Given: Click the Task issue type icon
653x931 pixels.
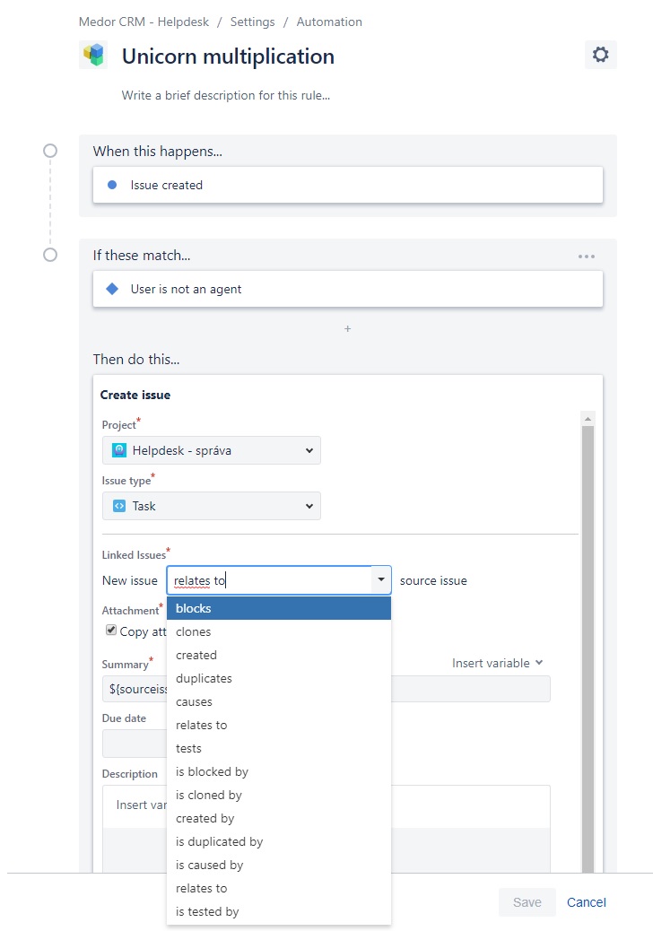Looking at the screenshot, I should (119, 507).
